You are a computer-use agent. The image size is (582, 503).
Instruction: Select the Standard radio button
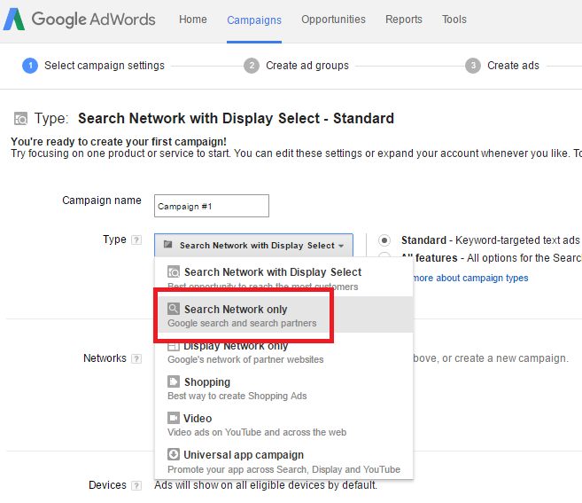click(x=384, y=240)
